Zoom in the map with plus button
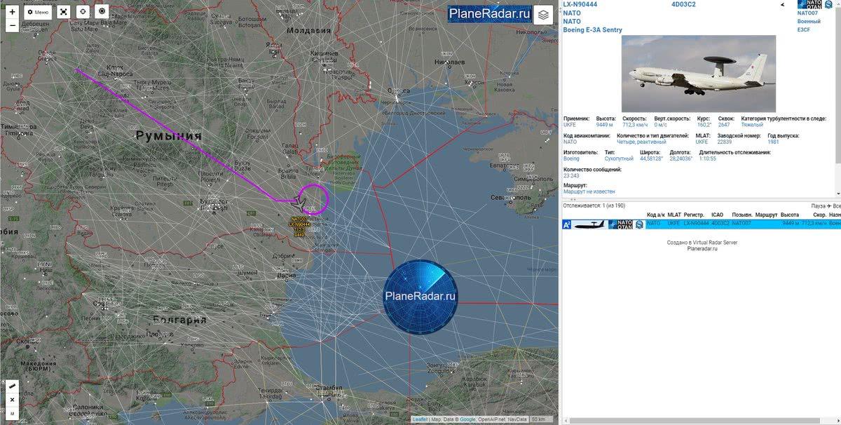The height and width of the screenshot is (425, 841). click(x=12, y=12)
